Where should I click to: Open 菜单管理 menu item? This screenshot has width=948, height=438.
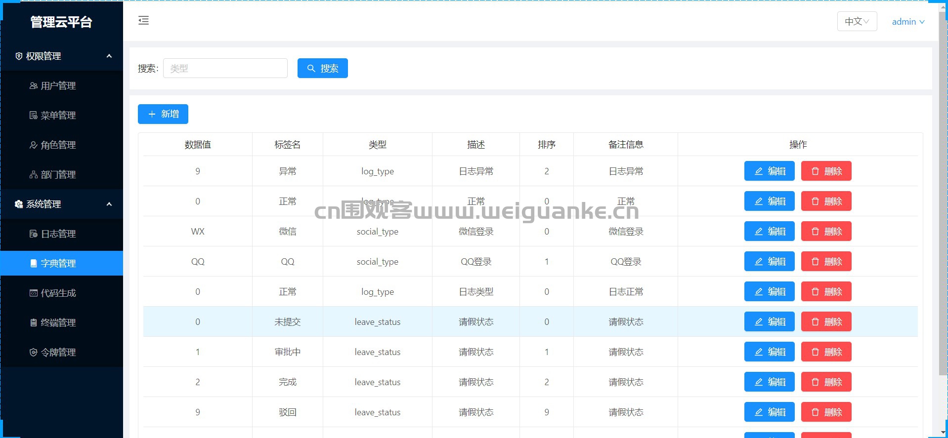click(62, 115)
